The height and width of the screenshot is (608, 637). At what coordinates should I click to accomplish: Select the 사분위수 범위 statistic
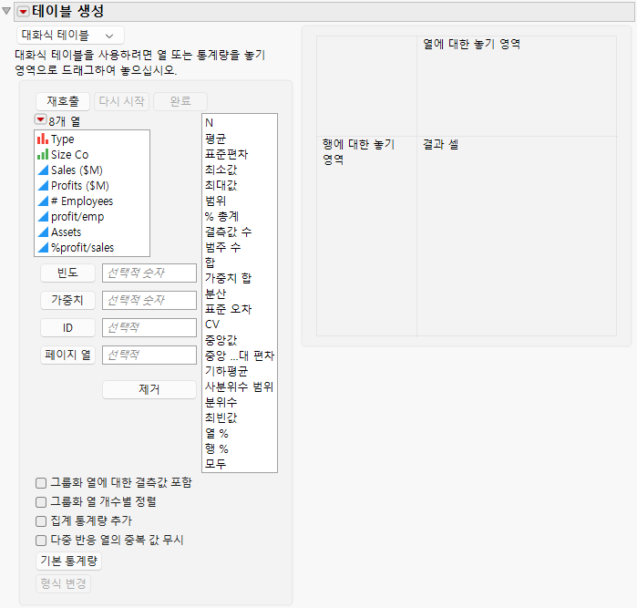click(240, 386)
